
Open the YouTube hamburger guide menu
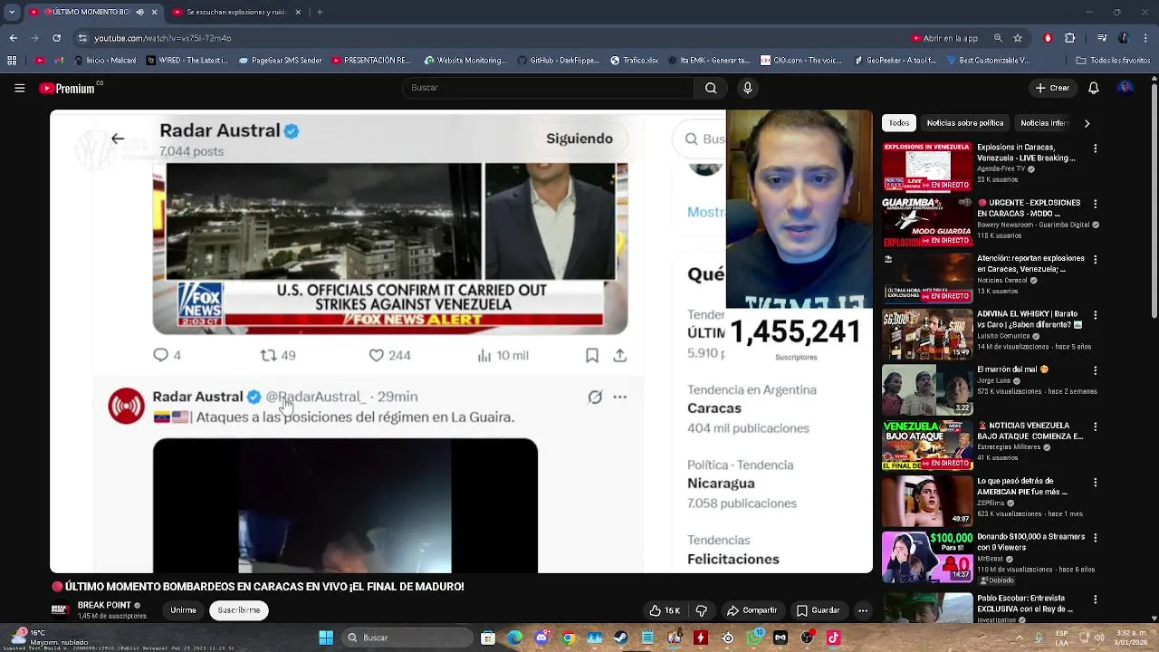click(x=19, y=88)
